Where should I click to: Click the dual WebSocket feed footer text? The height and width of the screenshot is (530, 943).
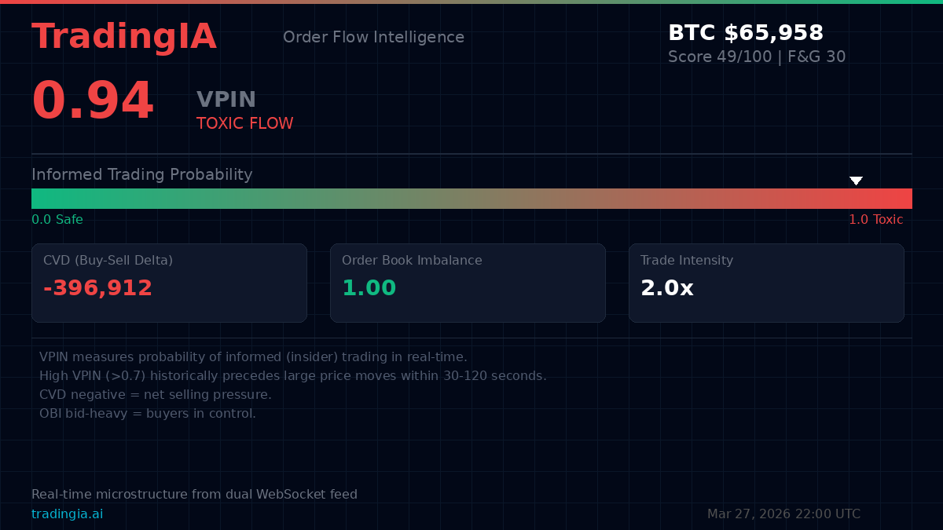pos(194,495)
